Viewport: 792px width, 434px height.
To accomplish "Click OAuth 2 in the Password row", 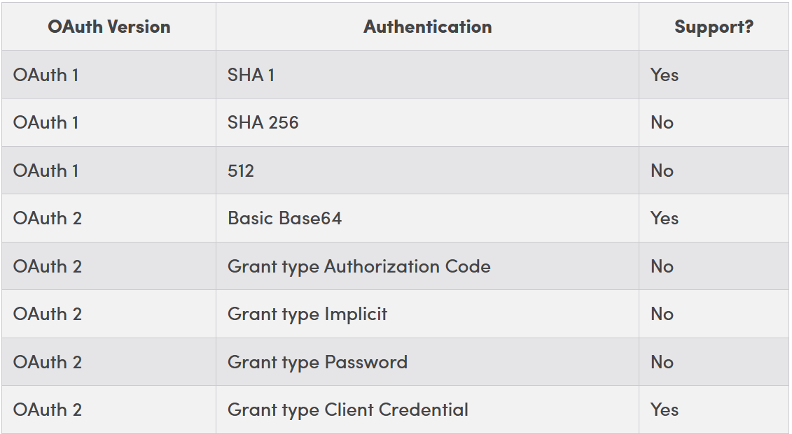I will coord(47,362).
